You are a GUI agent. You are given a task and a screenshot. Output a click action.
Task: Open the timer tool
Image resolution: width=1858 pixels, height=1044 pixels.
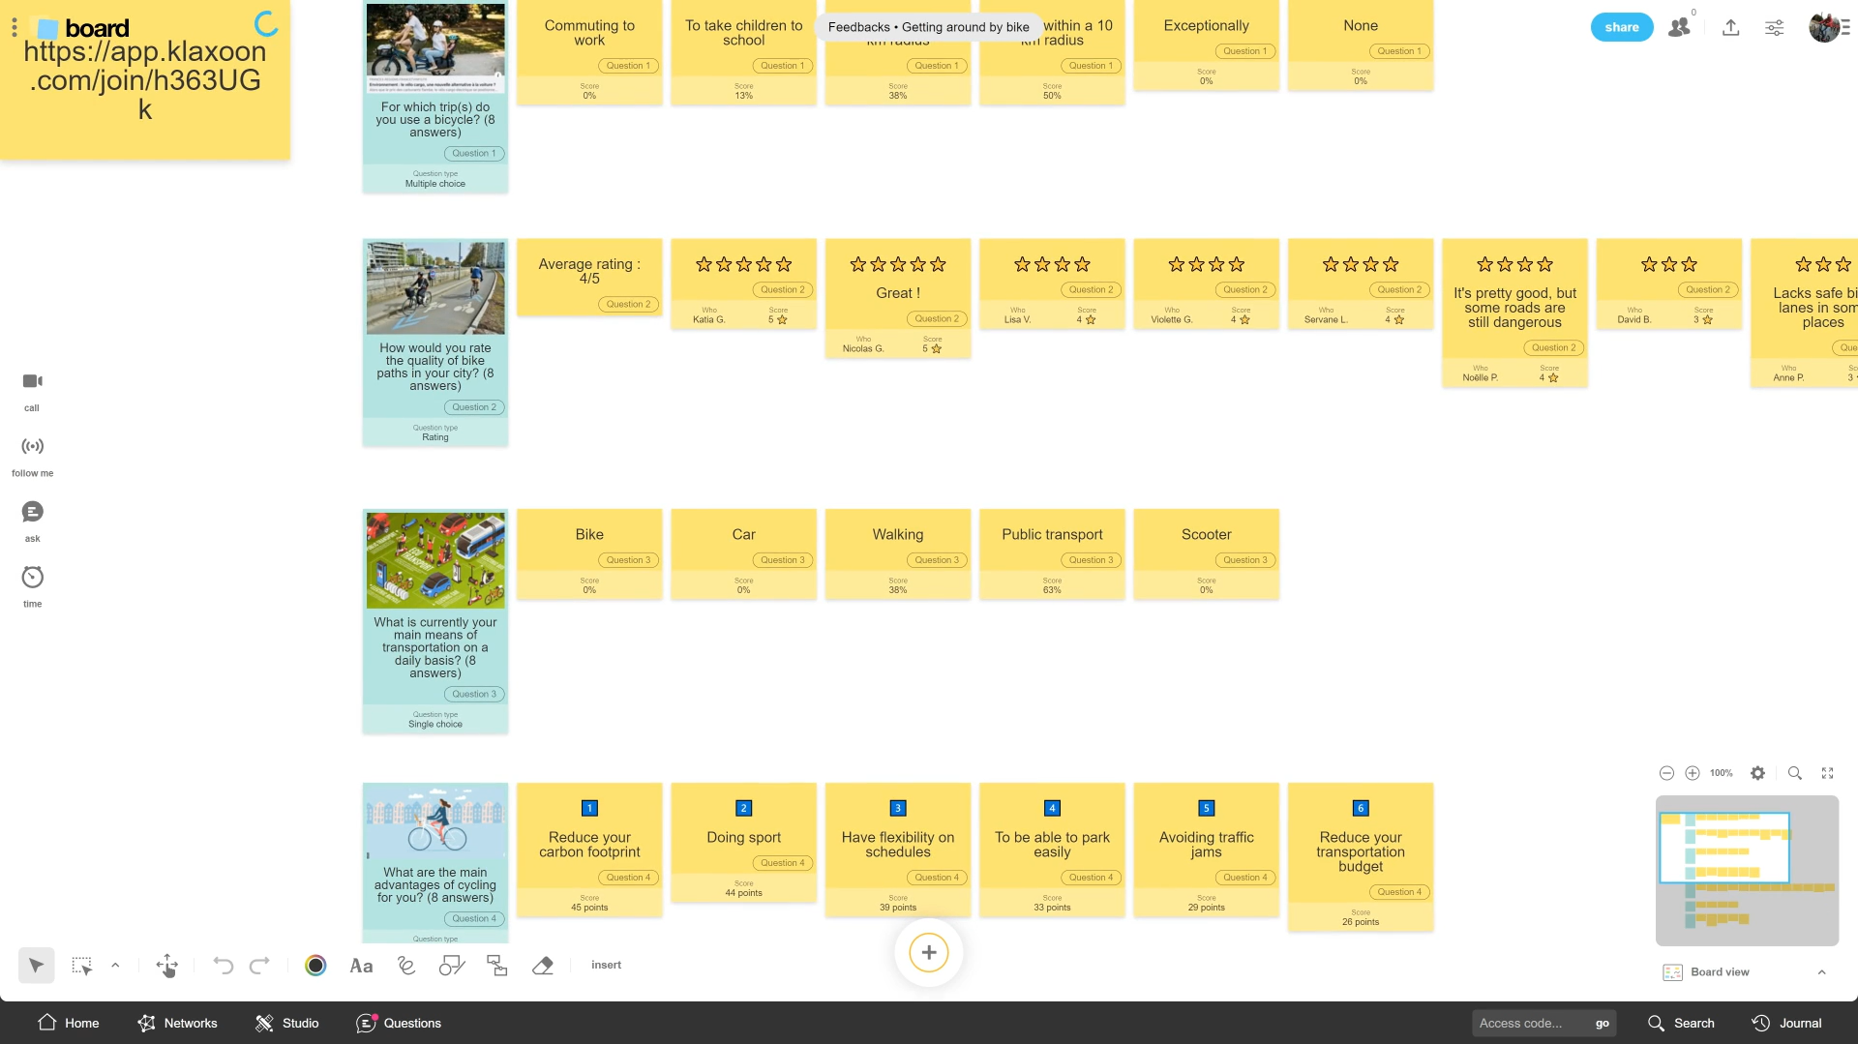tap(32, 577)
